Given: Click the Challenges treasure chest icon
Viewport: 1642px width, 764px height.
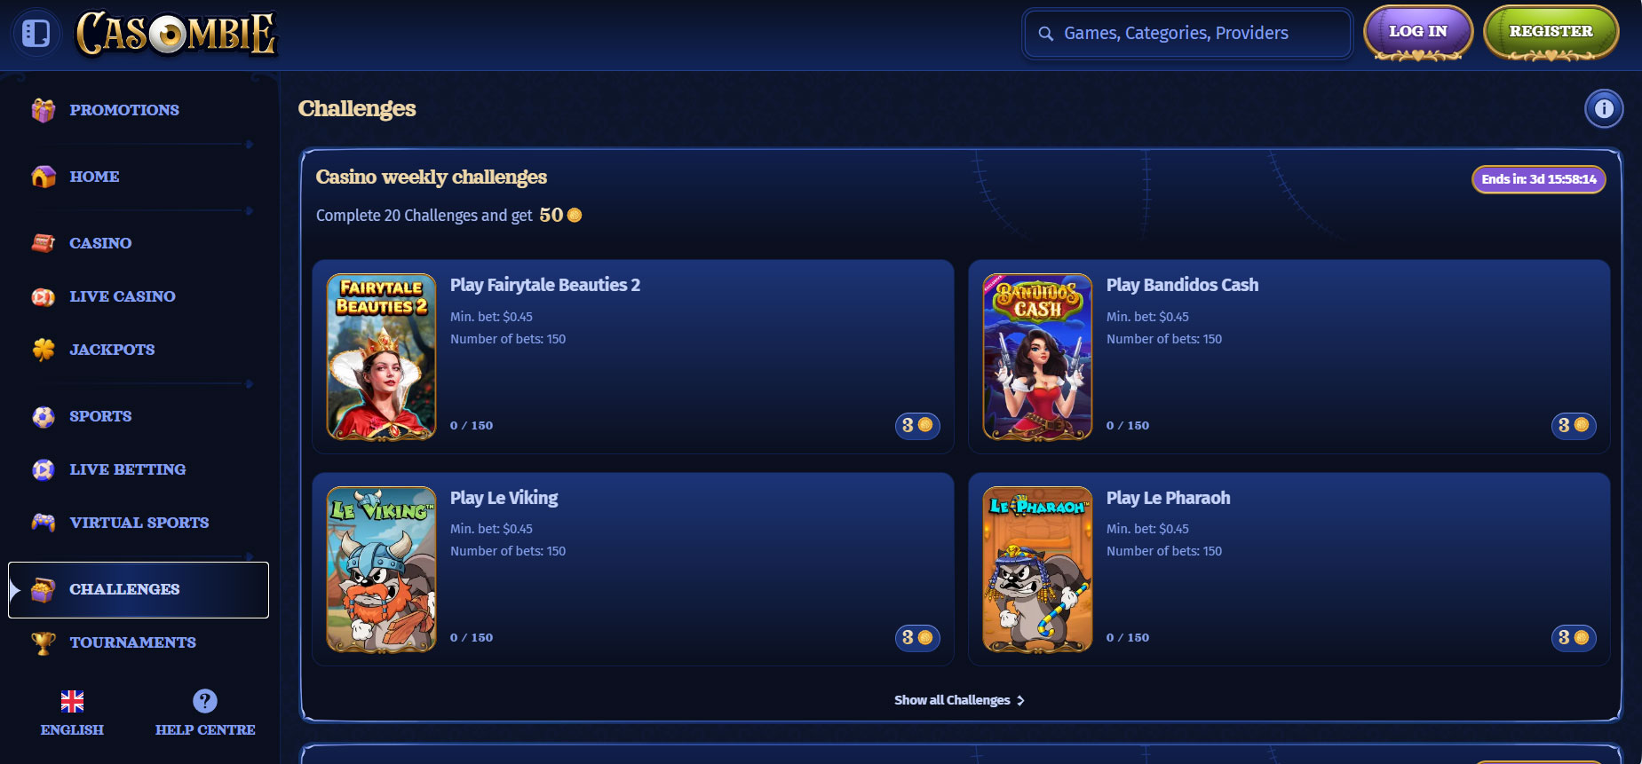Looking at the screenshot, I should click(44, 589).
